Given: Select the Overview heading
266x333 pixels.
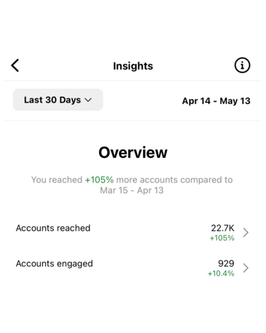Looking at the screenshot, I should (133, 153).
